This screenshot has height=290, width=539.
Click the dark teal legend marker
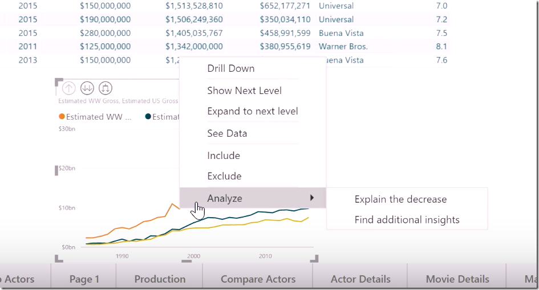tap(148, 117)
